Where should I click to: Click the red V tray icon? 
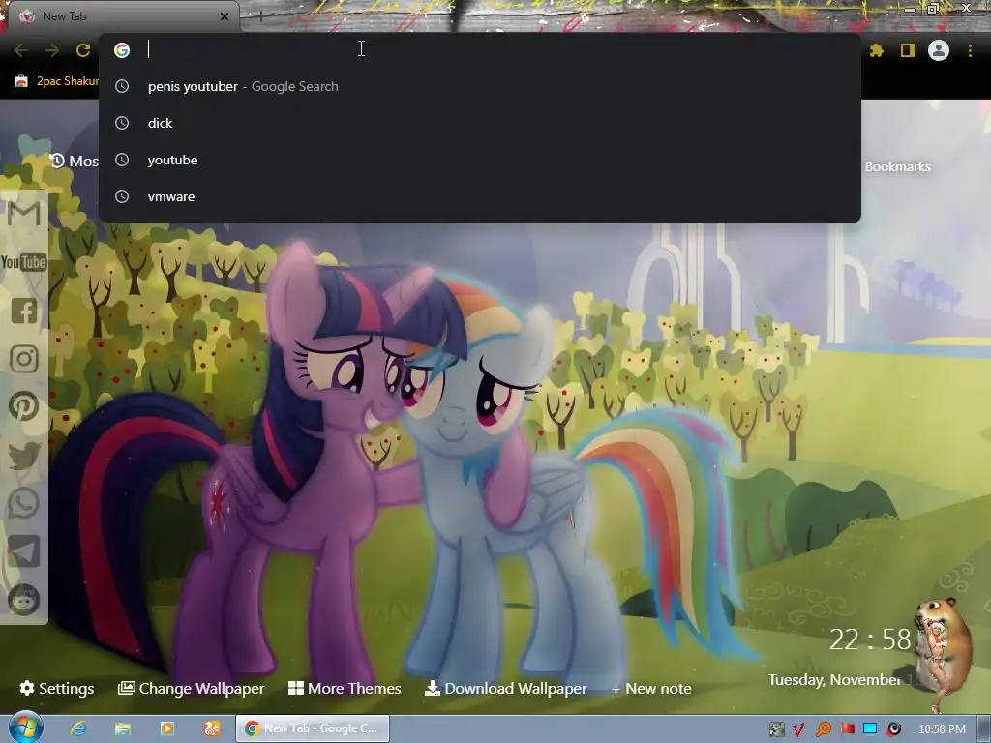click(x=798, y=729)
